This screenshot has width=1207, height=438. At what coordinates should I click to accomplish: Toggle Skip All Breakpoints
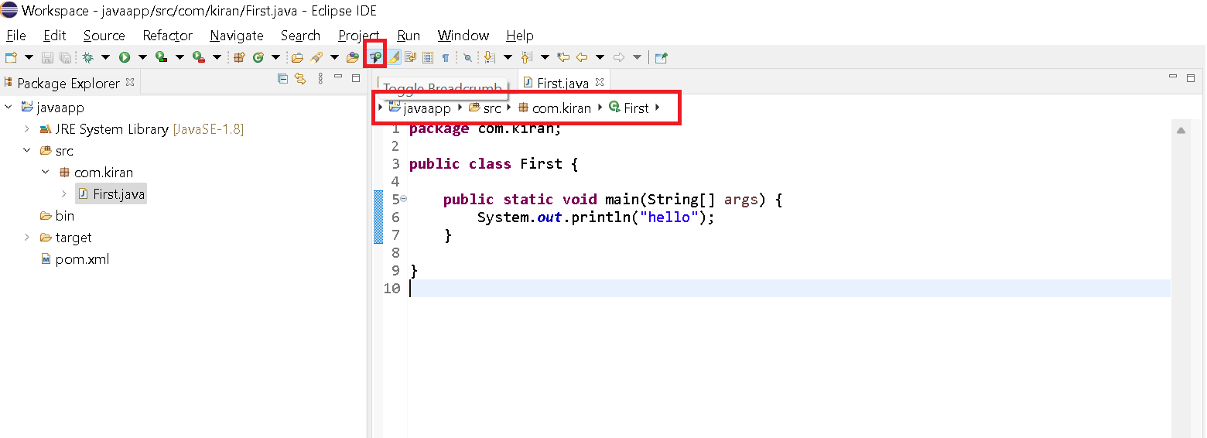467,57
